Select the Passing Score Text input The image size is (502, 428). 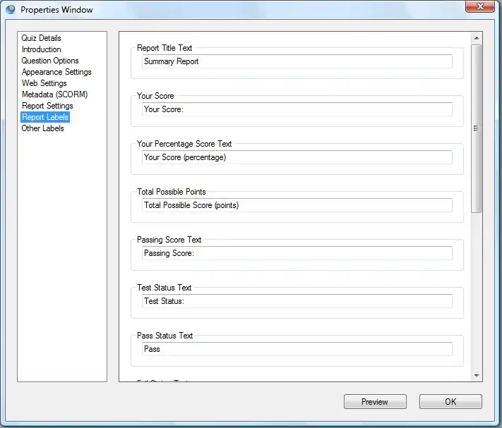tap(297, 253)
